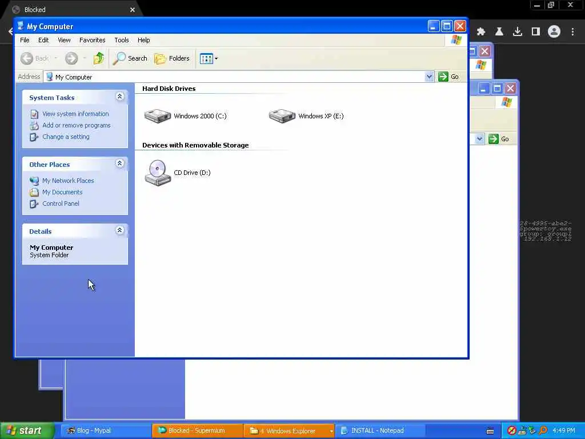585x439 pixels.
Task: Open My Network Places link
Action: point(69,180)
